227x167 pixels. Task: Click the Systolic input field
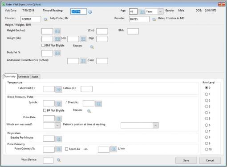pos(49,103)
